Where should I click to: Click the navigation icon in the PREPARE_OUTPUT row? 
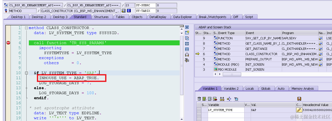pos(320,59)
